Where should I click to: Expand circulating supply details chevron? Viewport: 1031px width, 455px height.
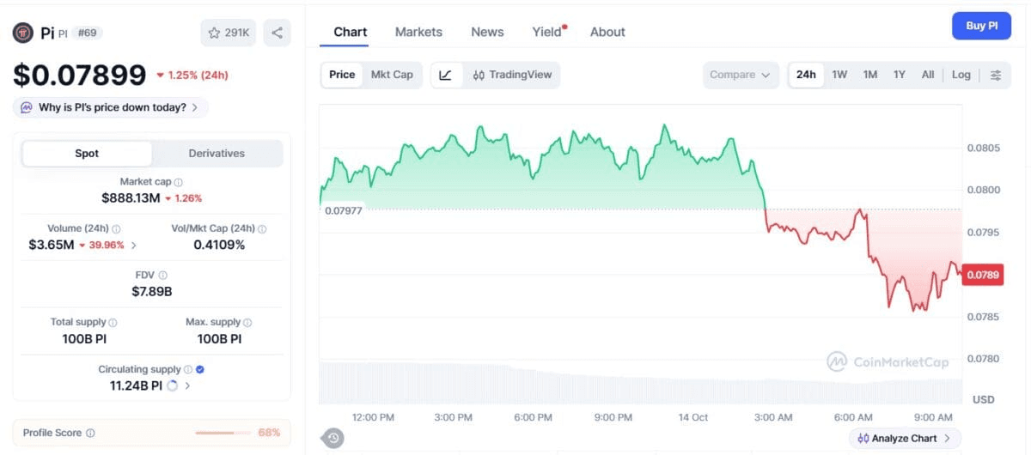click(187, 385)
